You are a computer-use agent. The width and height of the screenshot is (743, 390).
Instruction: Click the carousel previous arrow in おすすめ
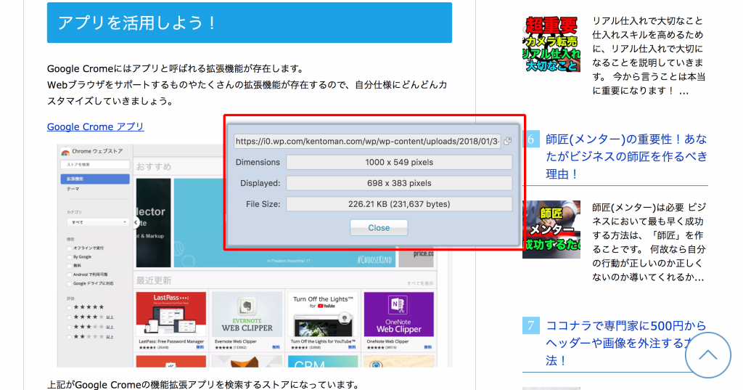[136, 222]
